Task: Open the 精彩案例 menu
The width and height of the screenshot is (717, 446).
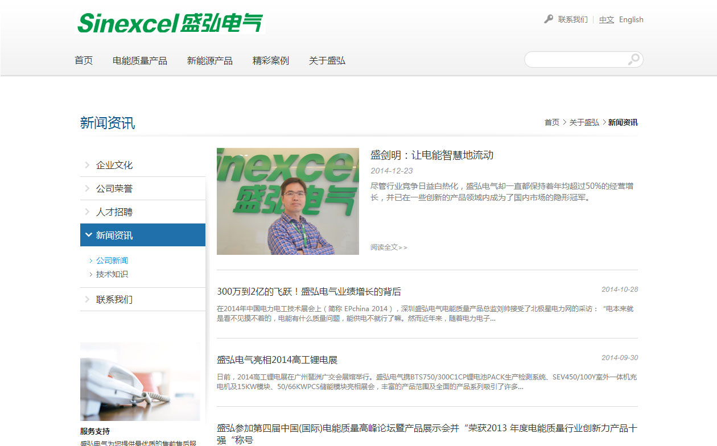Action: (271, 60)
